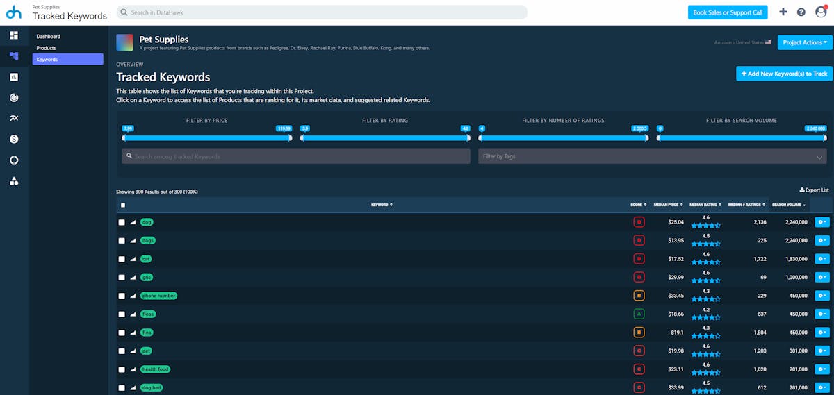
Task: Click the Filter by Rating slider track
Action: pos(385,137)
